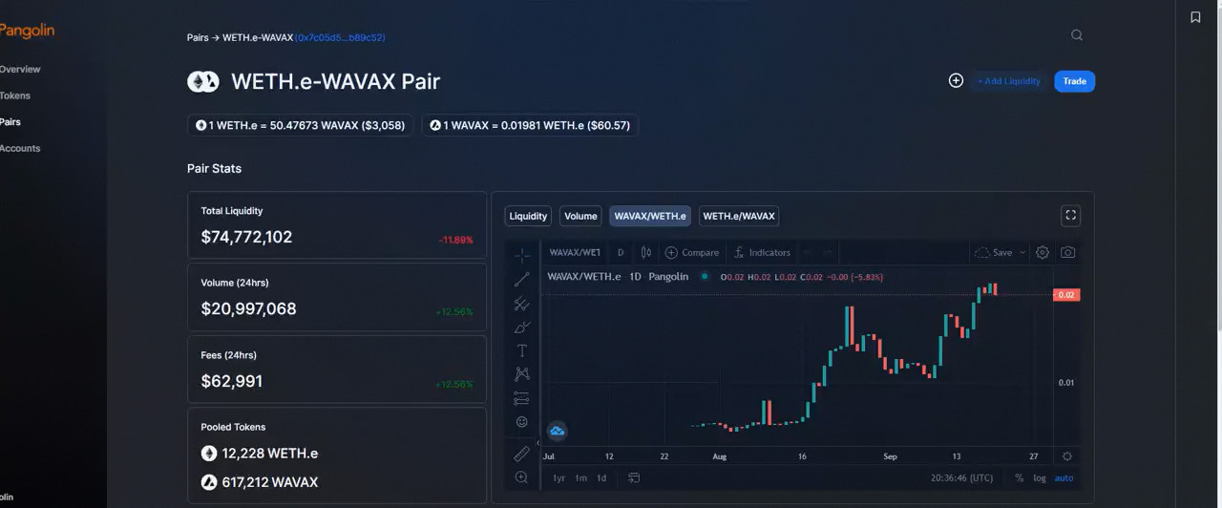This screenshot has width=1222, height=508.
Task: Select the brush drawing tool
Action: coord(522,328)
